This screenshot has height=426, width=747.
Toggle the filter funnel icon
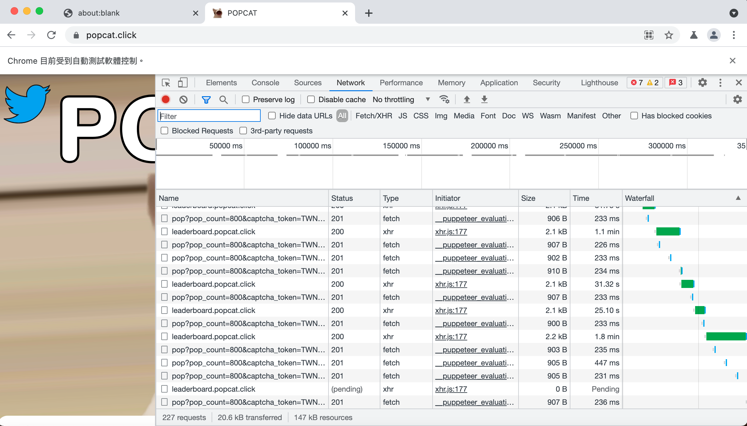point(206,100)
